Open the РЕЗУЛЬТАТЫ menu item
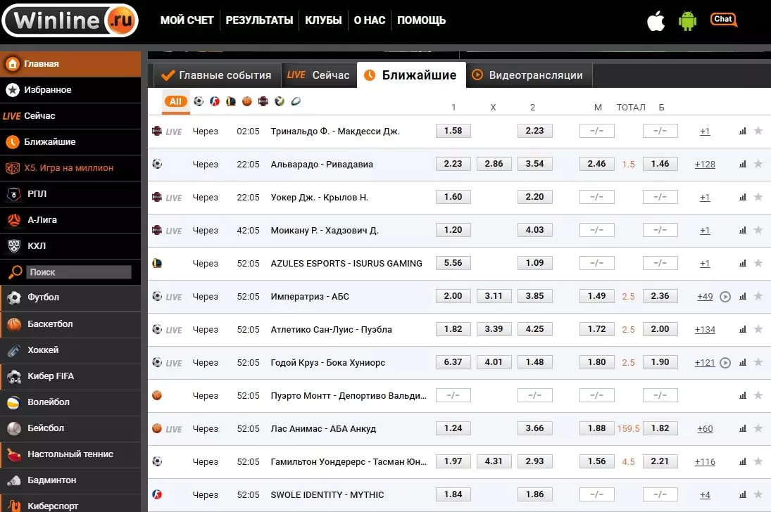 259,20
